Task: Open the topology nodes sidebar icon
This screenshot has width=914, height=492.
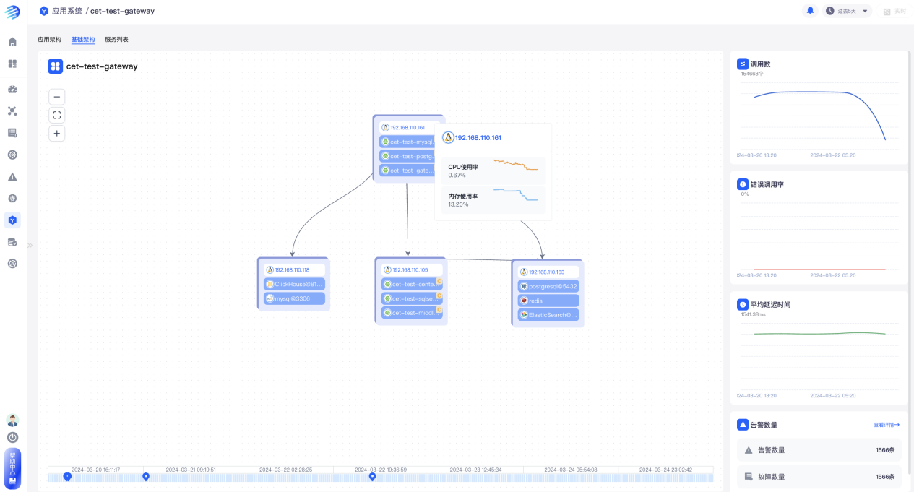Action: point(12,111)
